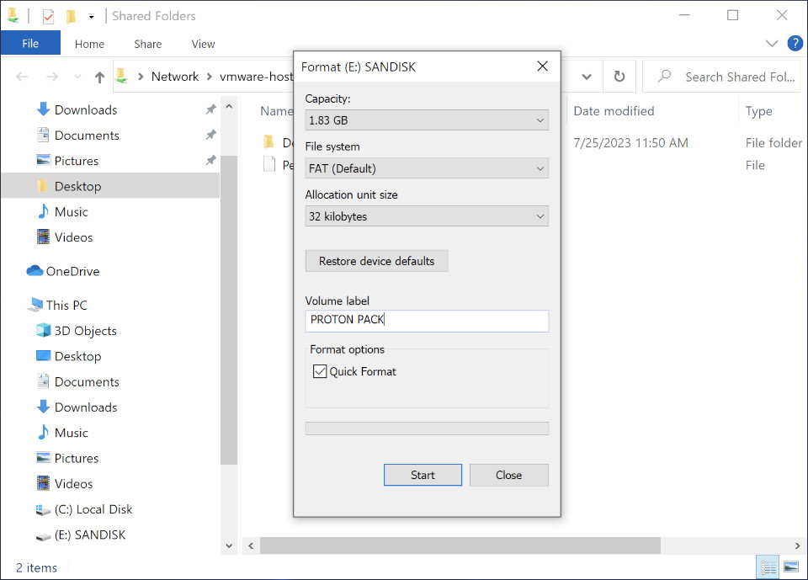808x580 pixels.
Task: Open recent locations dropdown arrow
Action: tap(77, 77)
